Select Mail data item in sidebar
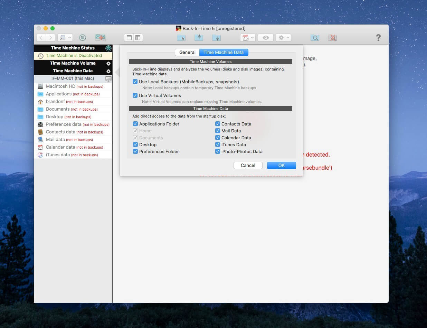Screen dimensions: 427x328 73,140
